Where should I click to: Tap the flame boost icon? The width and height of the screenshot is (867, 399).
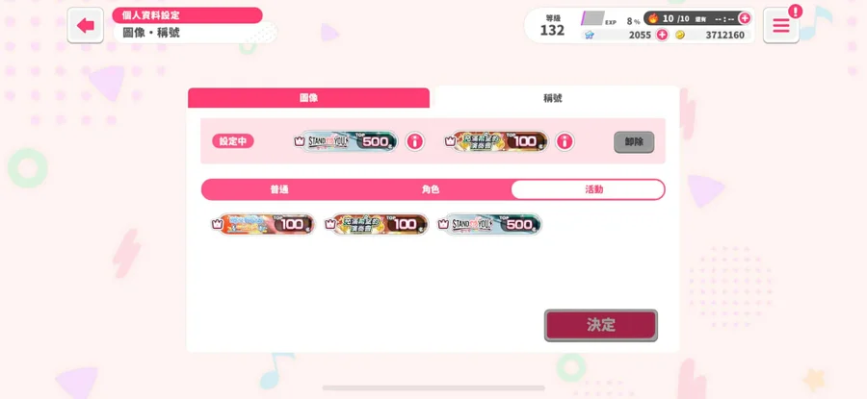pos(653,18)
